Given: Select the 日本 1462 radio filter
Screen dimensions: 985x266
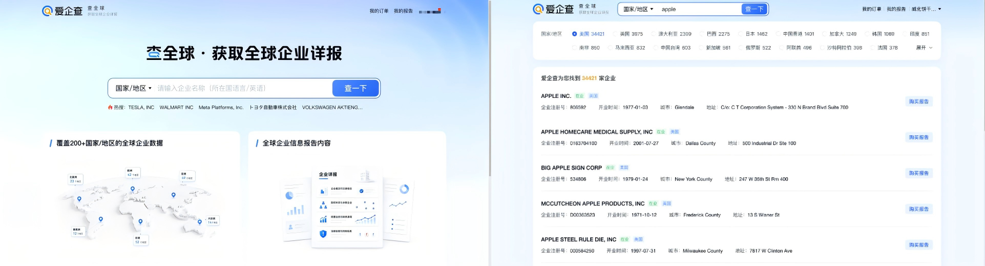Looking at the screenshot, I should pos(753,34).
